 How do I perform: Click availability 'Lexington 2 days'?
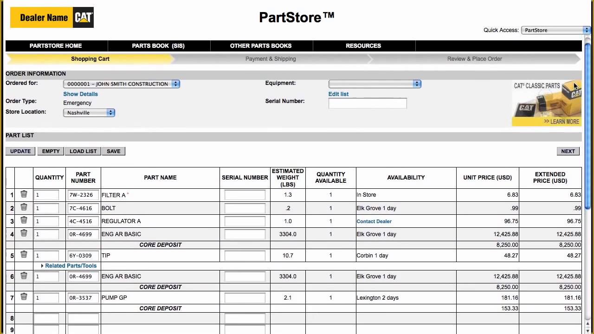point(377,298)
